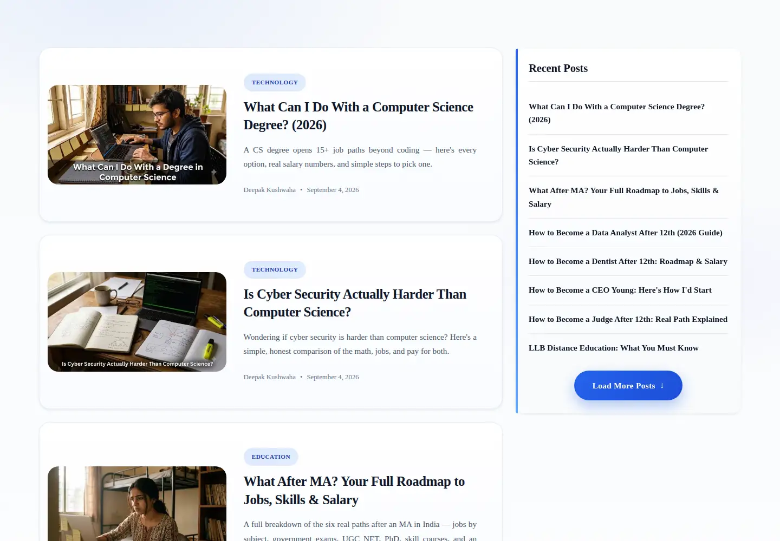
Task: Open recent post 'How to Become a Judge After 12th'
Action: [x=628, y=319]
